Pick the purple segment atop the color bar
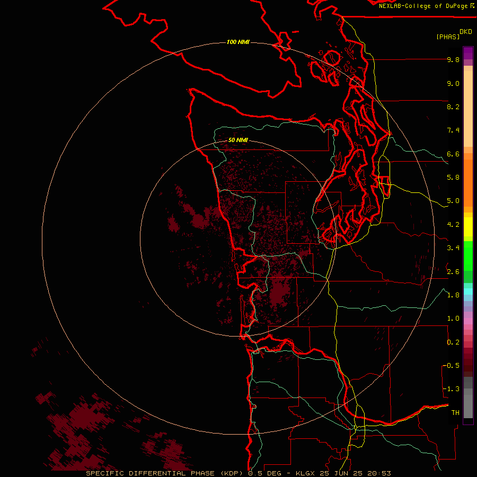Image resolution: width=477 pixels, height=477 pixels. [x=468, y=53]
